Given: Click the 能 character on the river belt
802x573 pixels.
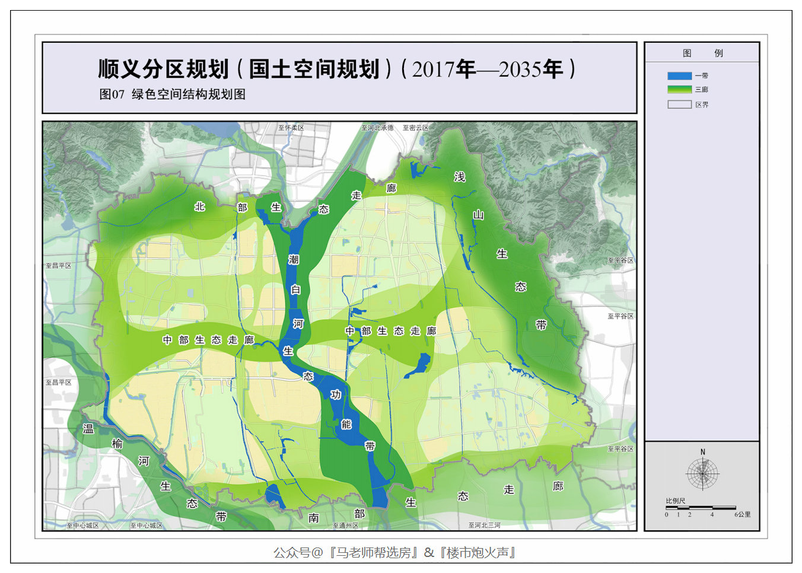Looking at the screenshot, I should tap(346, 424).
